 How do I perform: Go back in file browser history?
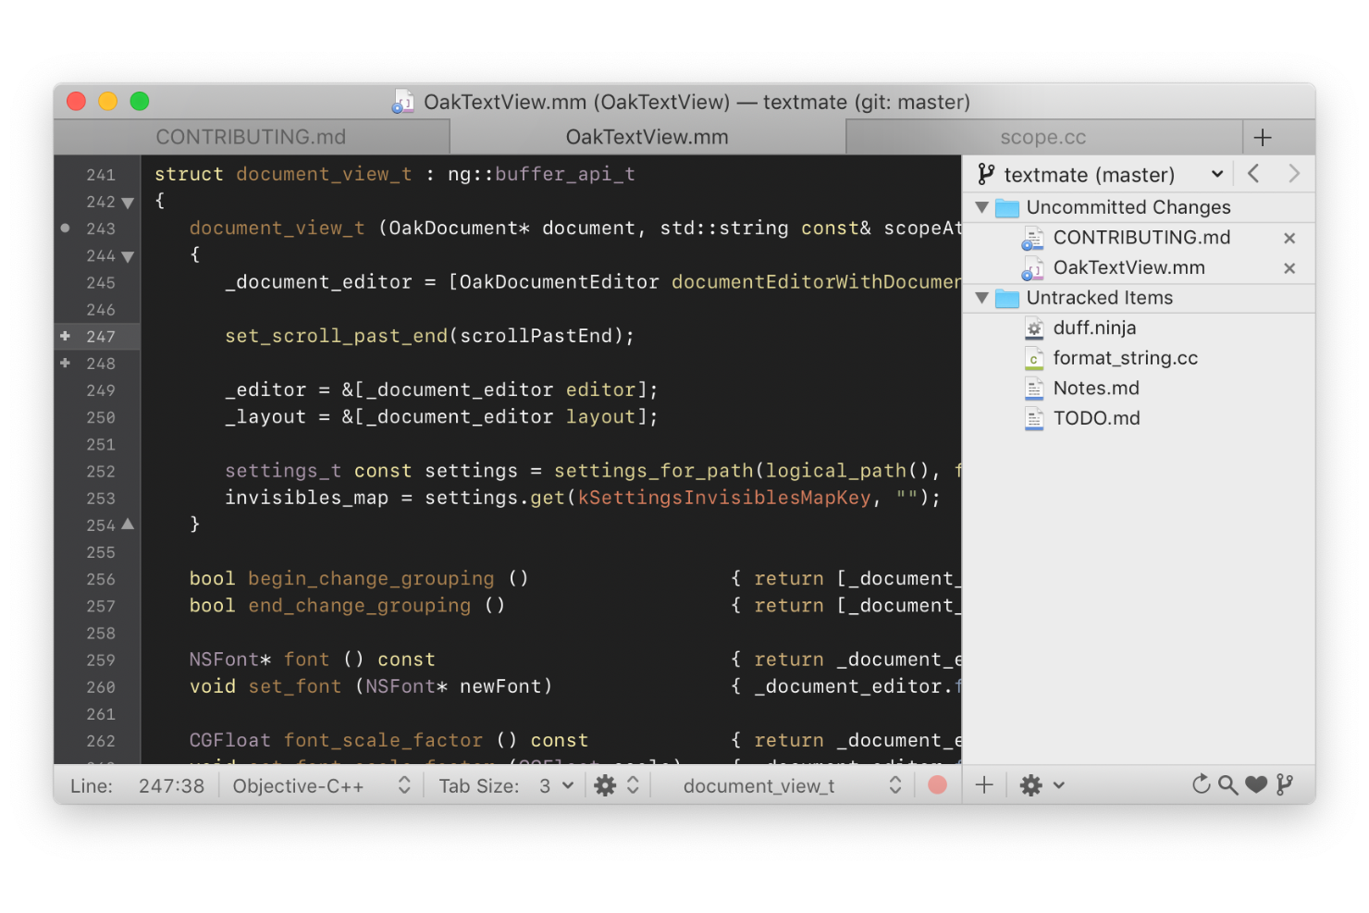pos(1253,173)
